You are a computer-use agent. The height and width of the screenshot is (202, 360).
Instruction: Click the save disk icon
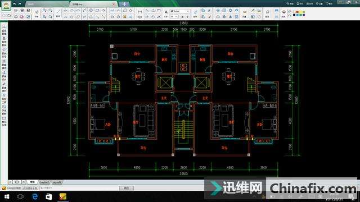click(22, 10)
